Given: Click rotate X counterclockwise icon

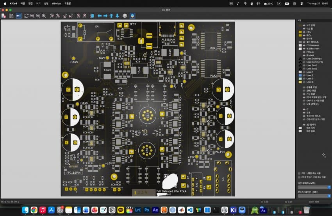Looking at the screenshot, I should [57, 16].
